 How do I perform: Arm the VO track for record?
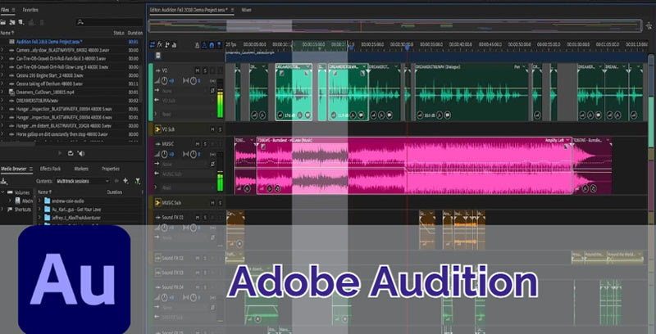(x=212, y=70)
